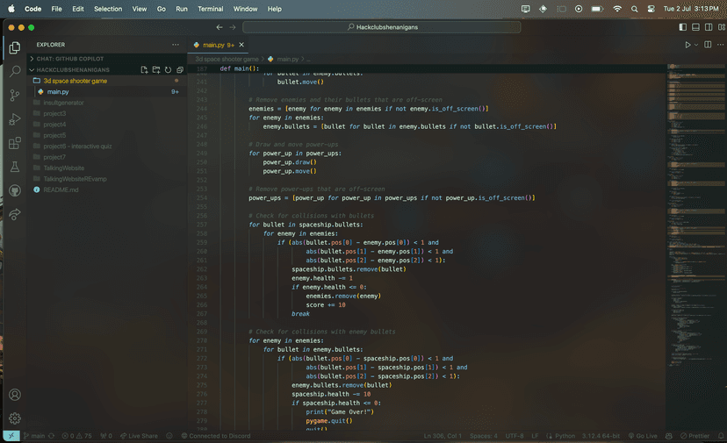Open the Run and Debug view
Viewport: 727px width, 443px height.
coord(15,119)
